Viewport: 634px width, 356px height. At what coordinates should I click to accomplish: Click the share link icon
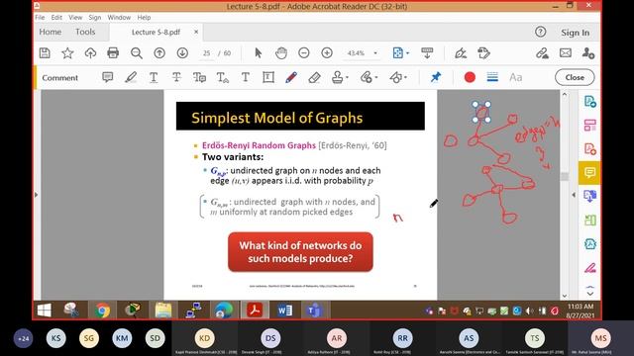click(x=542, y=52)
